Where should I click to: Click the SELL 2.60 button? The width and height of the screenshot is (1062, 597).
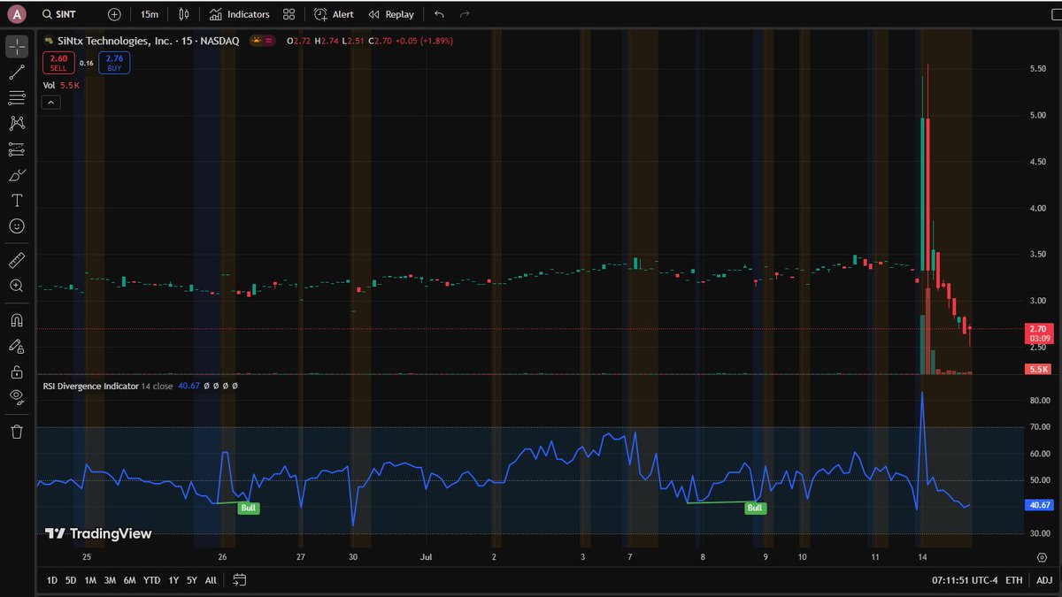[58, 63]
